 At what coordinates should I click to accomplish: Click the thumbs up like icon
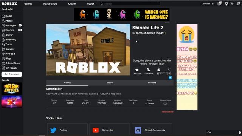159,70
